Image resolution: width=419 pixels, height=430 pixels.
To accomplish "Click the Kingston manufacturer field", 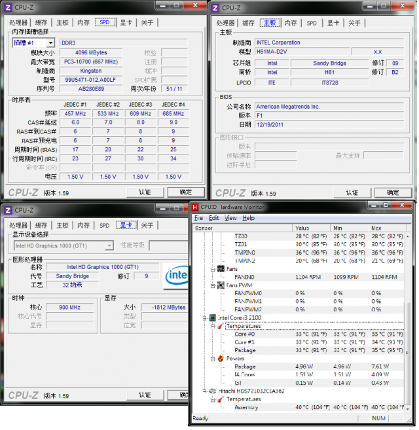I will [x=91, y=71].
